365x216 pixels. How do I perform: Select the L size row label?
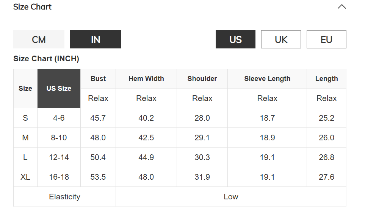point(25,157)
